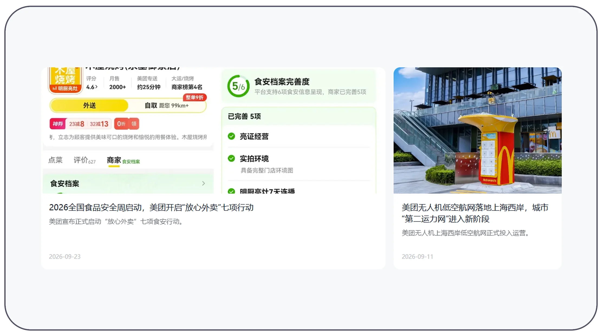Click the 32减13 coupon tag

point(99,124)
